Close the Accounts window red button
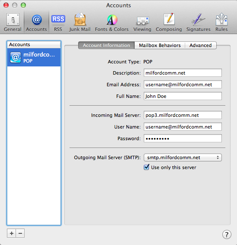Image resolution: width=237 pixels, height=245 pixels. tap(6, 5)
